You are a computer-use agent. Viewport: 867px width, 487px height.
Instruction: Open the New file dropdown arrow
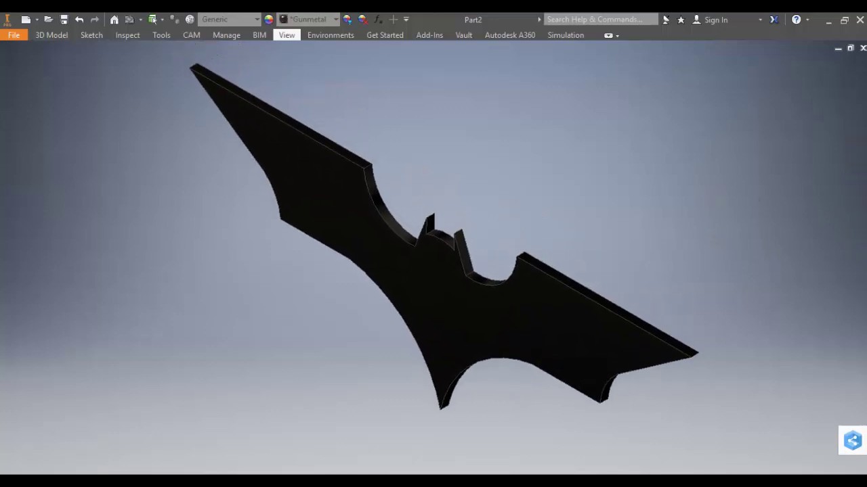pyautogui.click(x=37, y=20)
